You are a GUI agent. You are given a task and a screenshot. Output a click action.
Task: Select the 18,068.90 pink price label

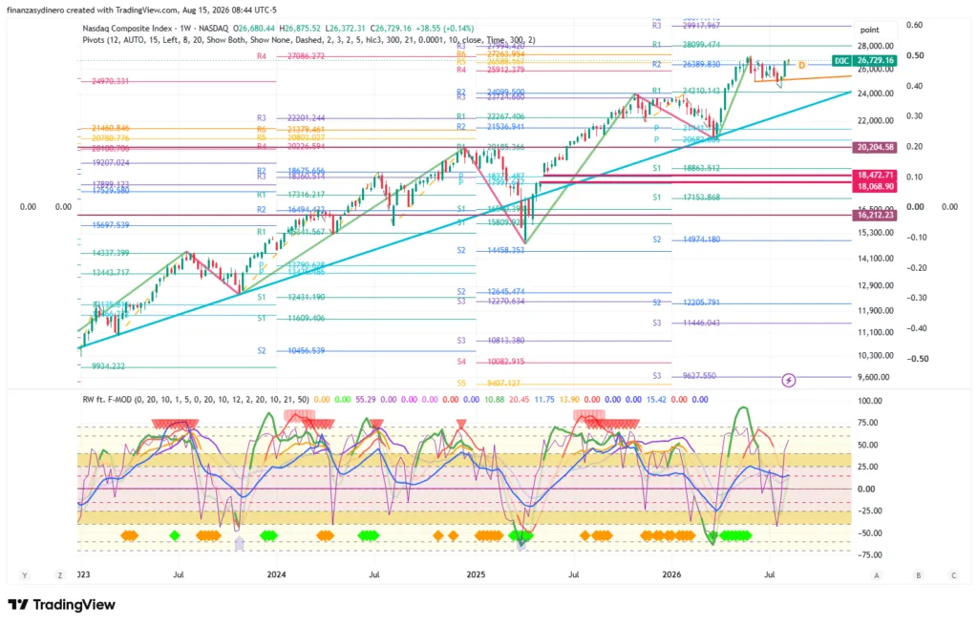click(x=875, y=186)
